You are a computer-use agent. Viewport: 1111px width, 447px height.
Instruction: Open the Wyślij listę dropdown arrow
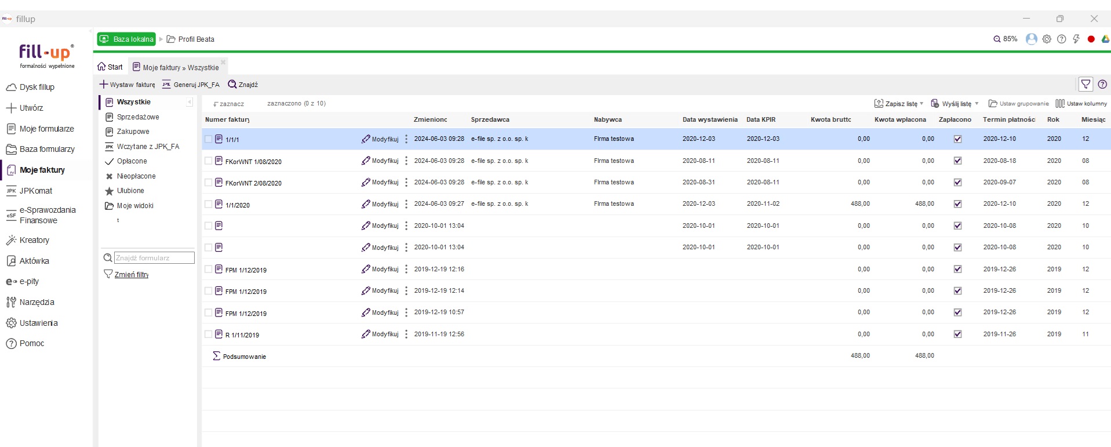[x=977, y=104]
